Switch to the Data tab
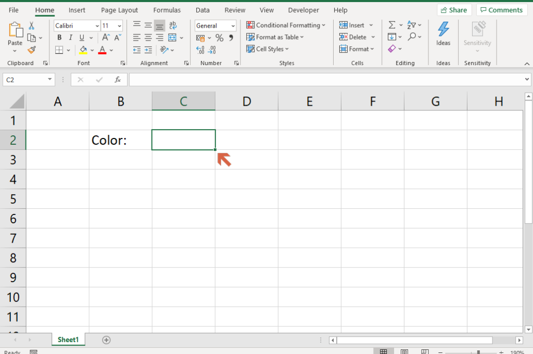This screenshot has width=533, height=354. [202, 10]
